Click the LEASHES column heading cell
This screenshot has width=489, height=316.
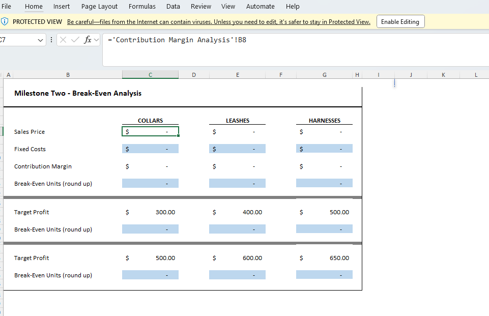(238, 121)
